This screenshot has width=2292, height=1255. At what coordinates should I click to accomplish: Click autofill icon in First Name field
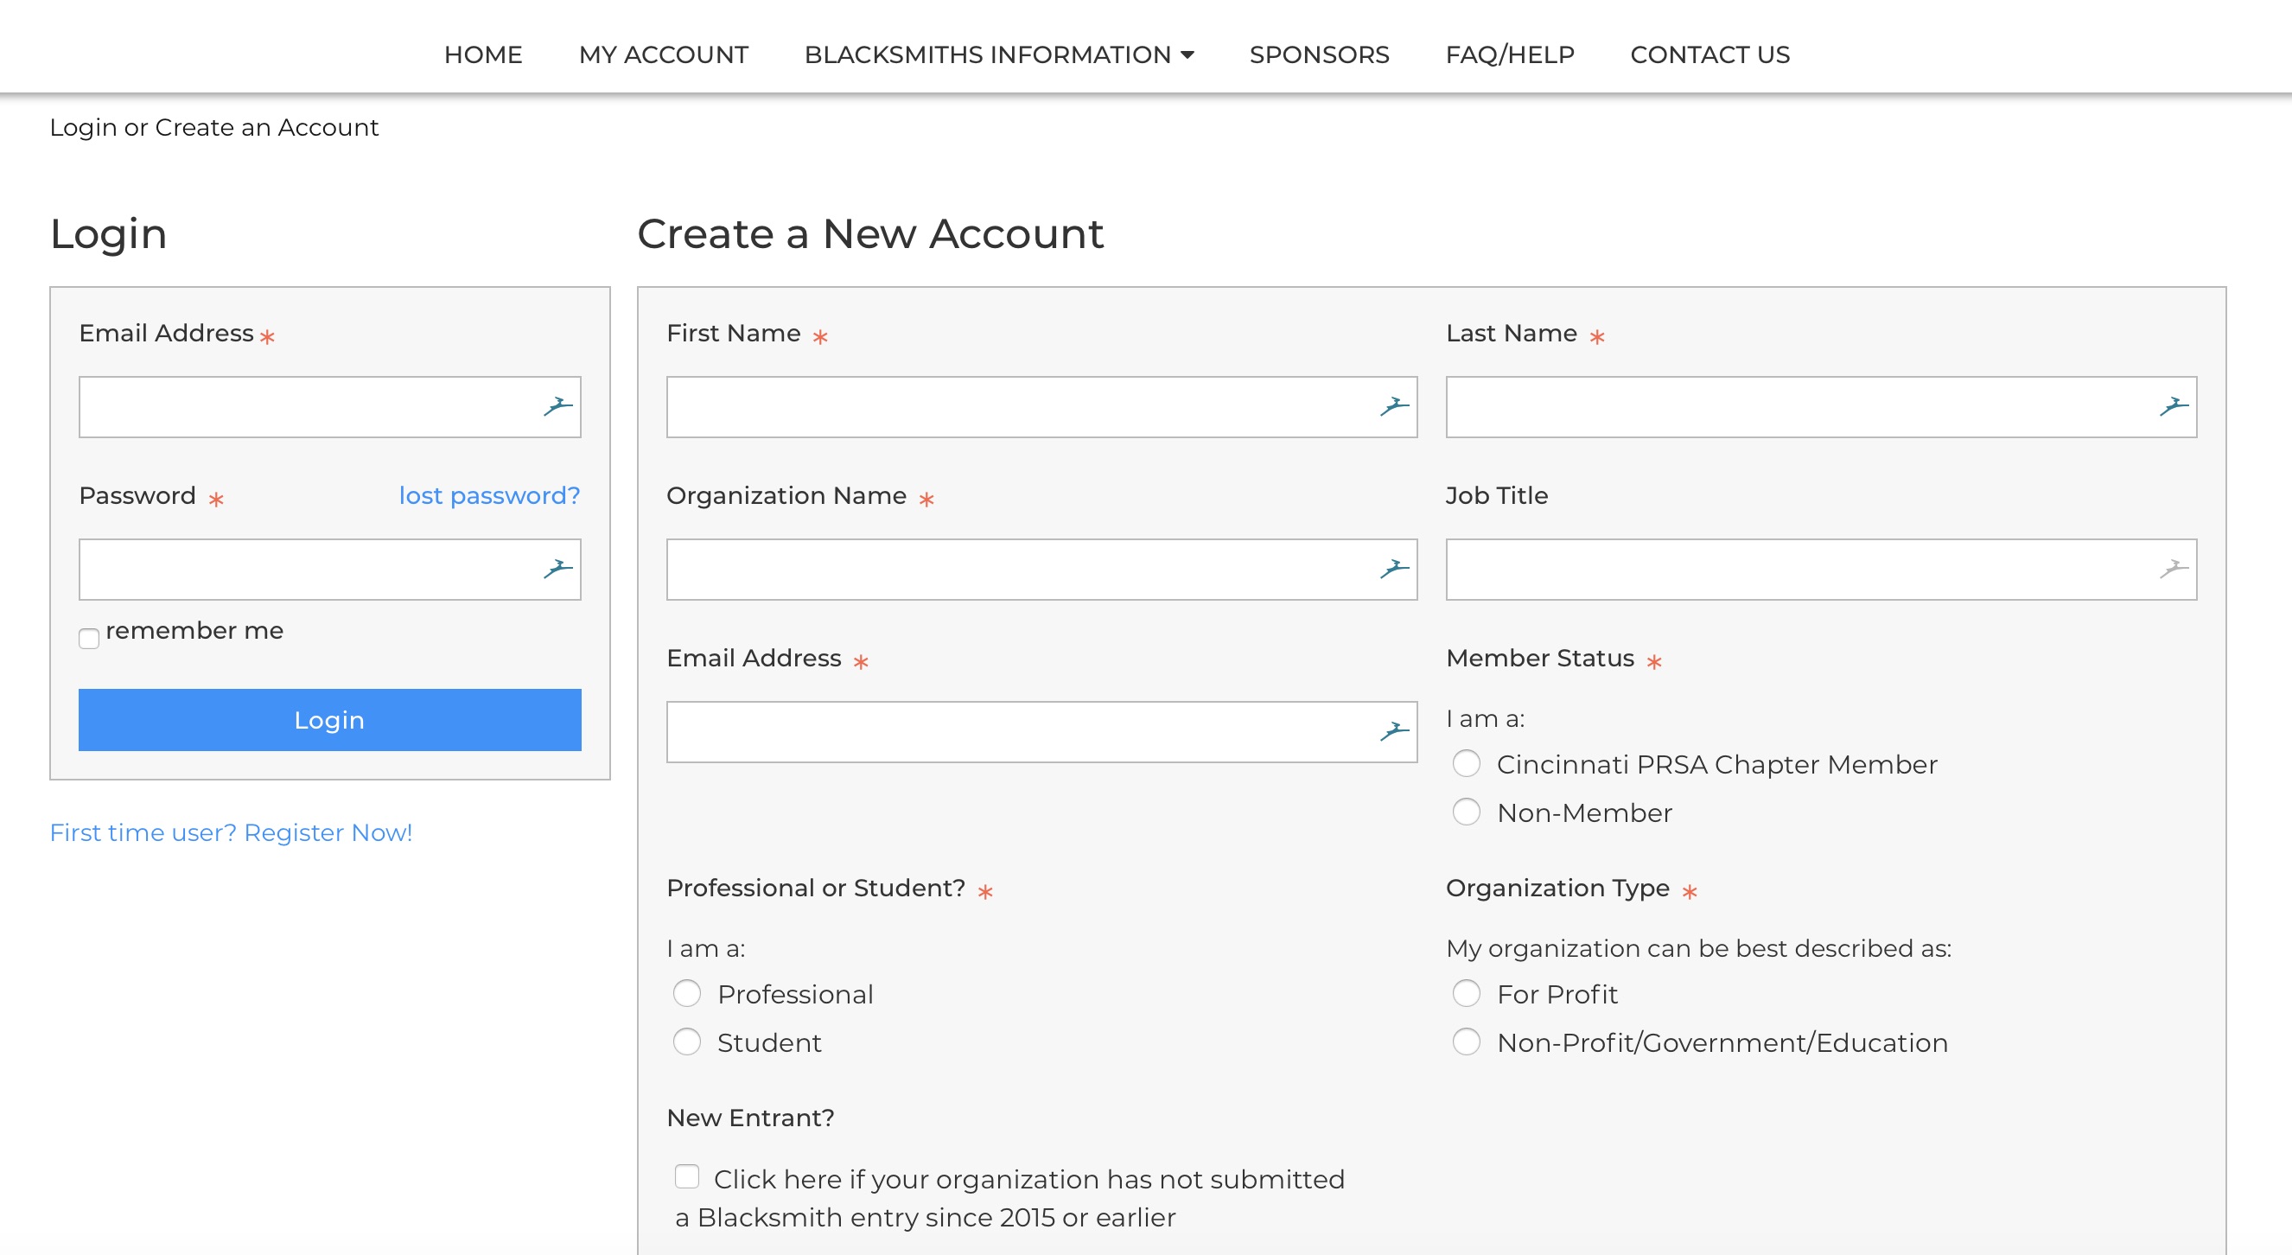pyautogui.click(x=1394, y=407)
